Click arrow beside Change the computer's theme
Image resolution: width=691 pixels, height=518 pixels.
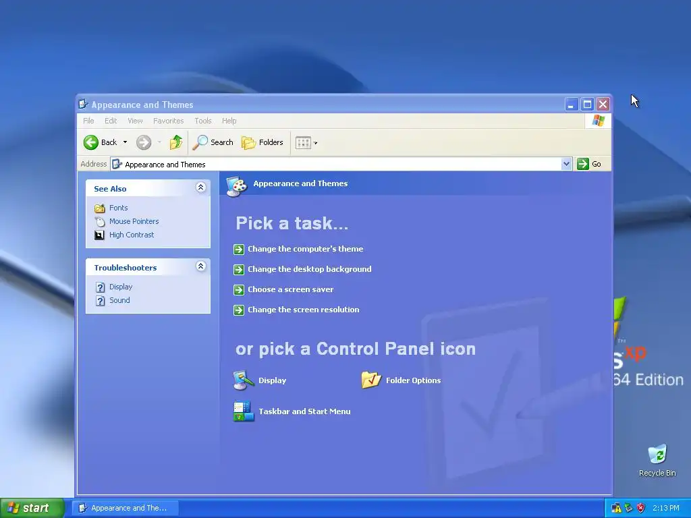point(239,250)
